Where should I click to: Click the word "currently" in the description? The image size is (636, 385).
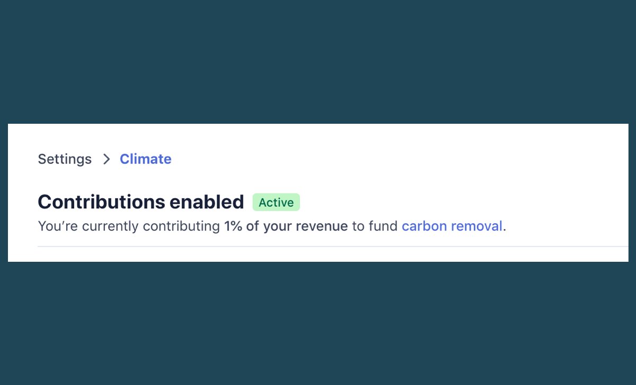pyautogui.click(x=110, y=226)
